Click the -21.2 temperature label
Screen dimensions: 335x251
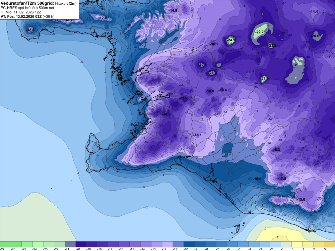(213, 73)
